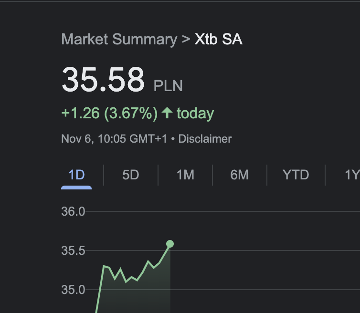This screenshot has width=360, height=313.
Task: Click the green up arrow icon
Action: click(x=167, y=113)
